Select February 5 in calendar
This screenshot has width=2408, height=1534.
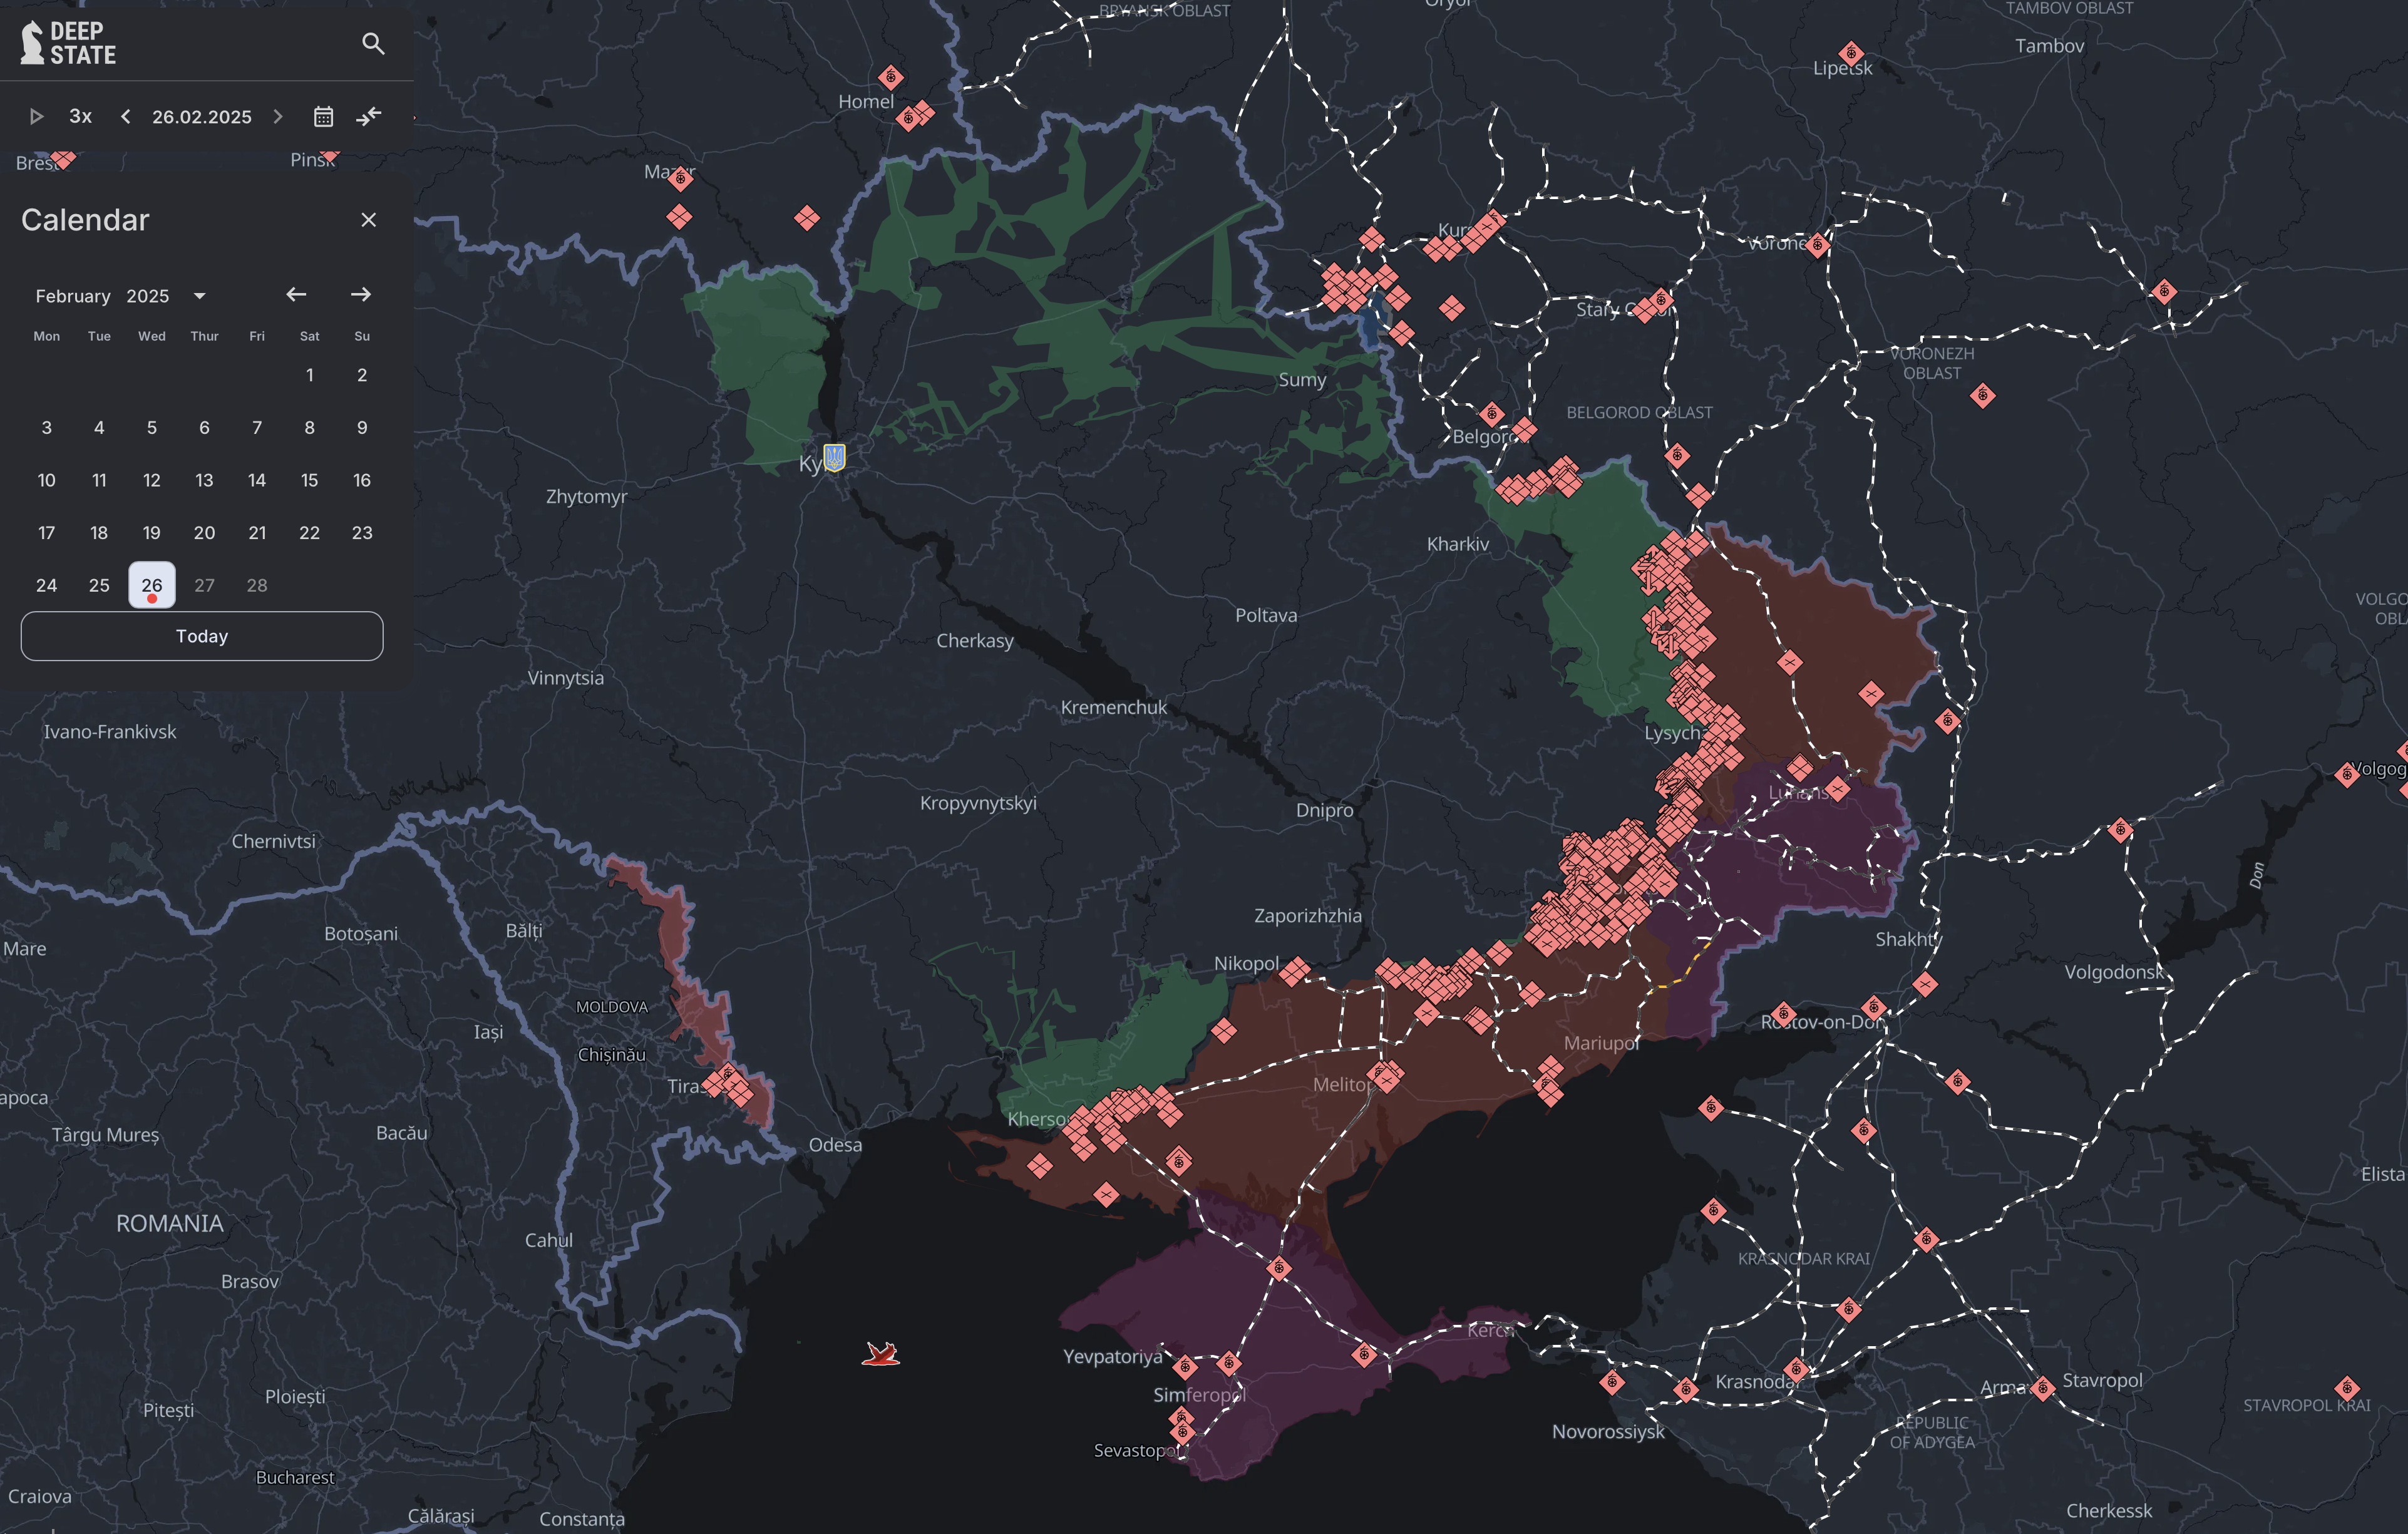pos(152,428)
